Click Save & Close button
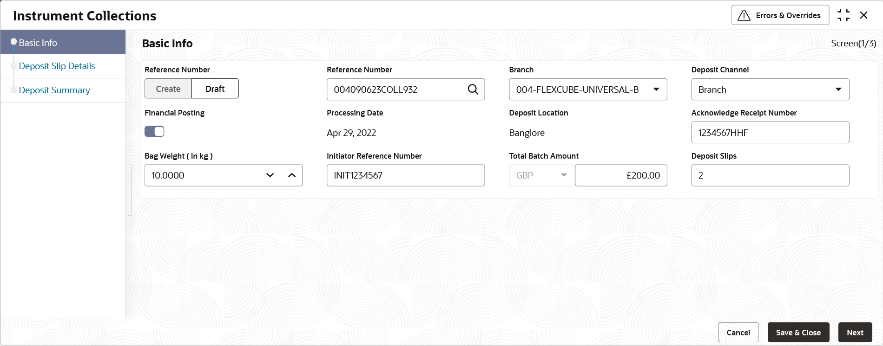This screenshot has height=346, width=883. click(798, 333)
